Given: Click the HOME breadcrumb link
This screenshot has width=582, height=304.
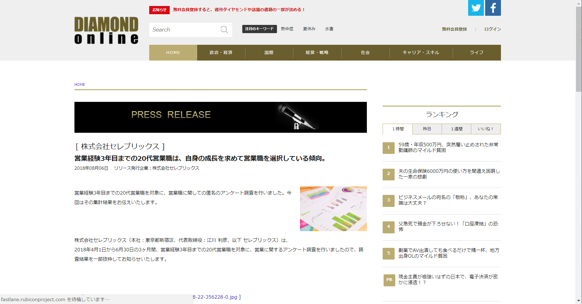Looking at the screenshot, I should [79, 85].
